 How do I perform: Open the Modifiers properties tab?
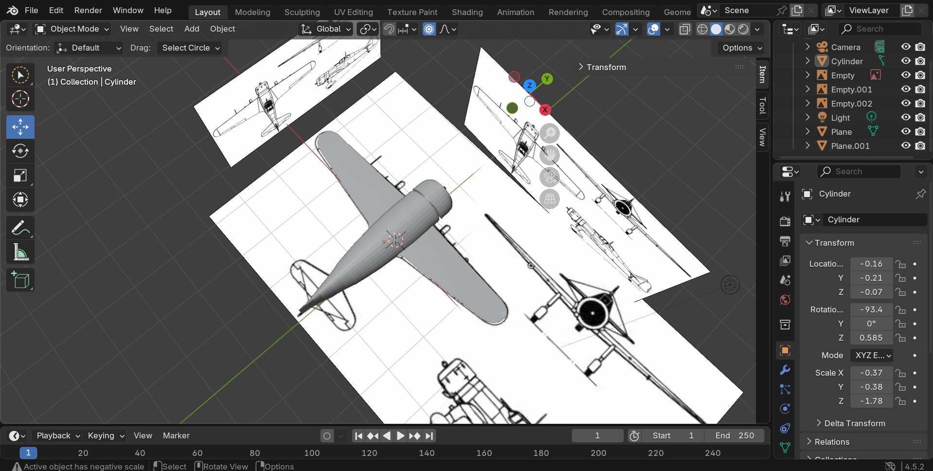tap(785, 370)
